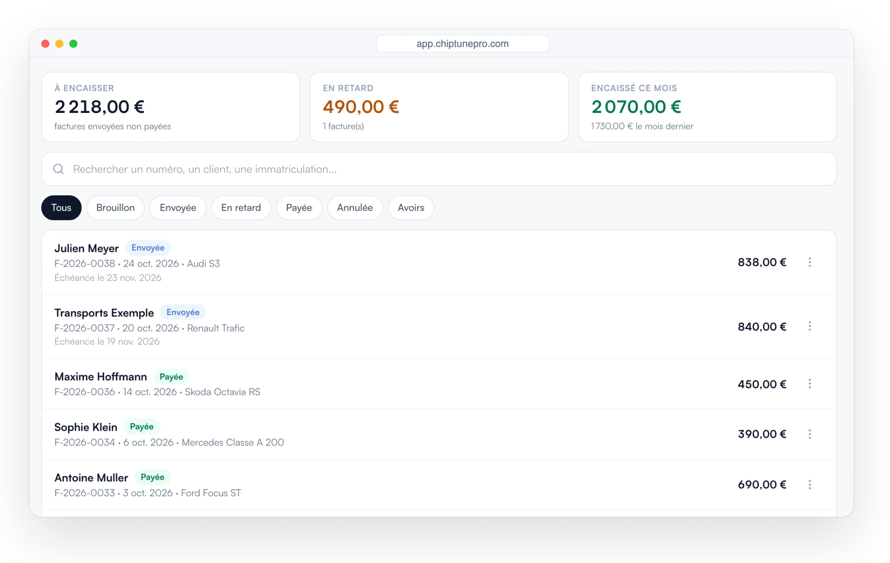The height and width of the screenshot is (563, 890).
Task: Click the 450,00 € amount
Action: pos(762,384)
